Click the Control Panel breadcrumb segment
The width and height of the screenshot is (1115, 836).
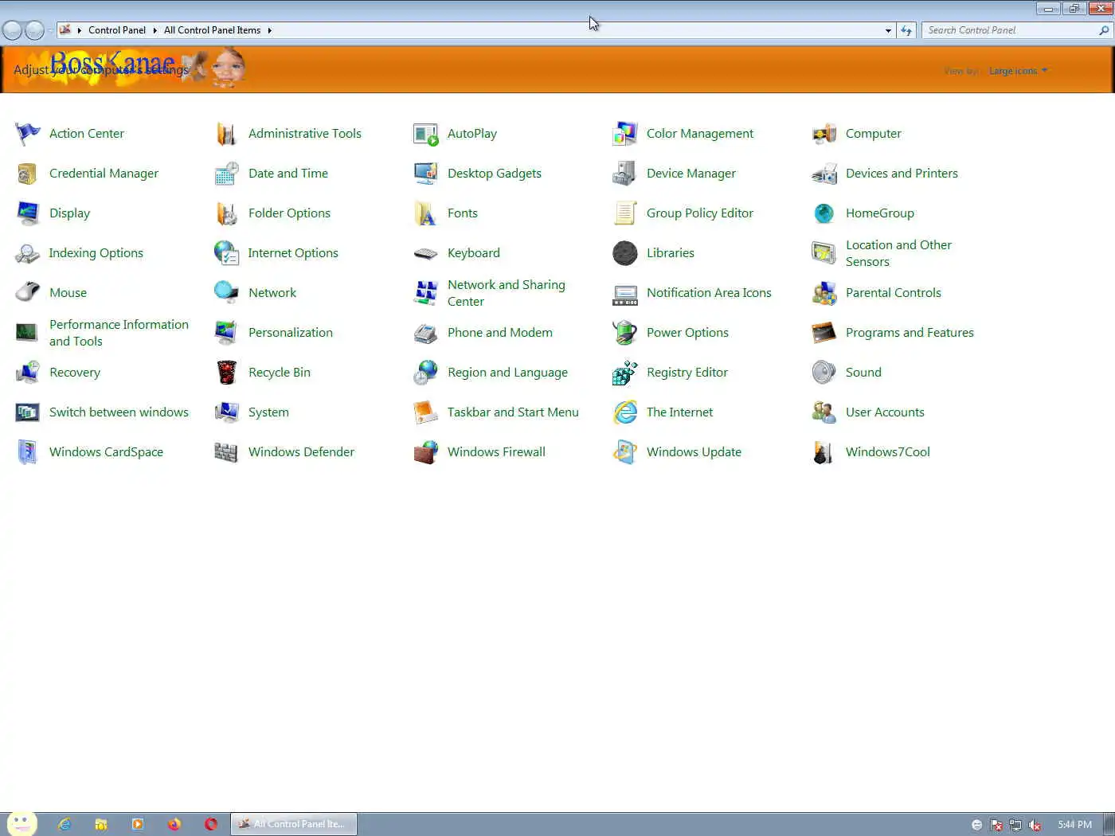(117, 30)
